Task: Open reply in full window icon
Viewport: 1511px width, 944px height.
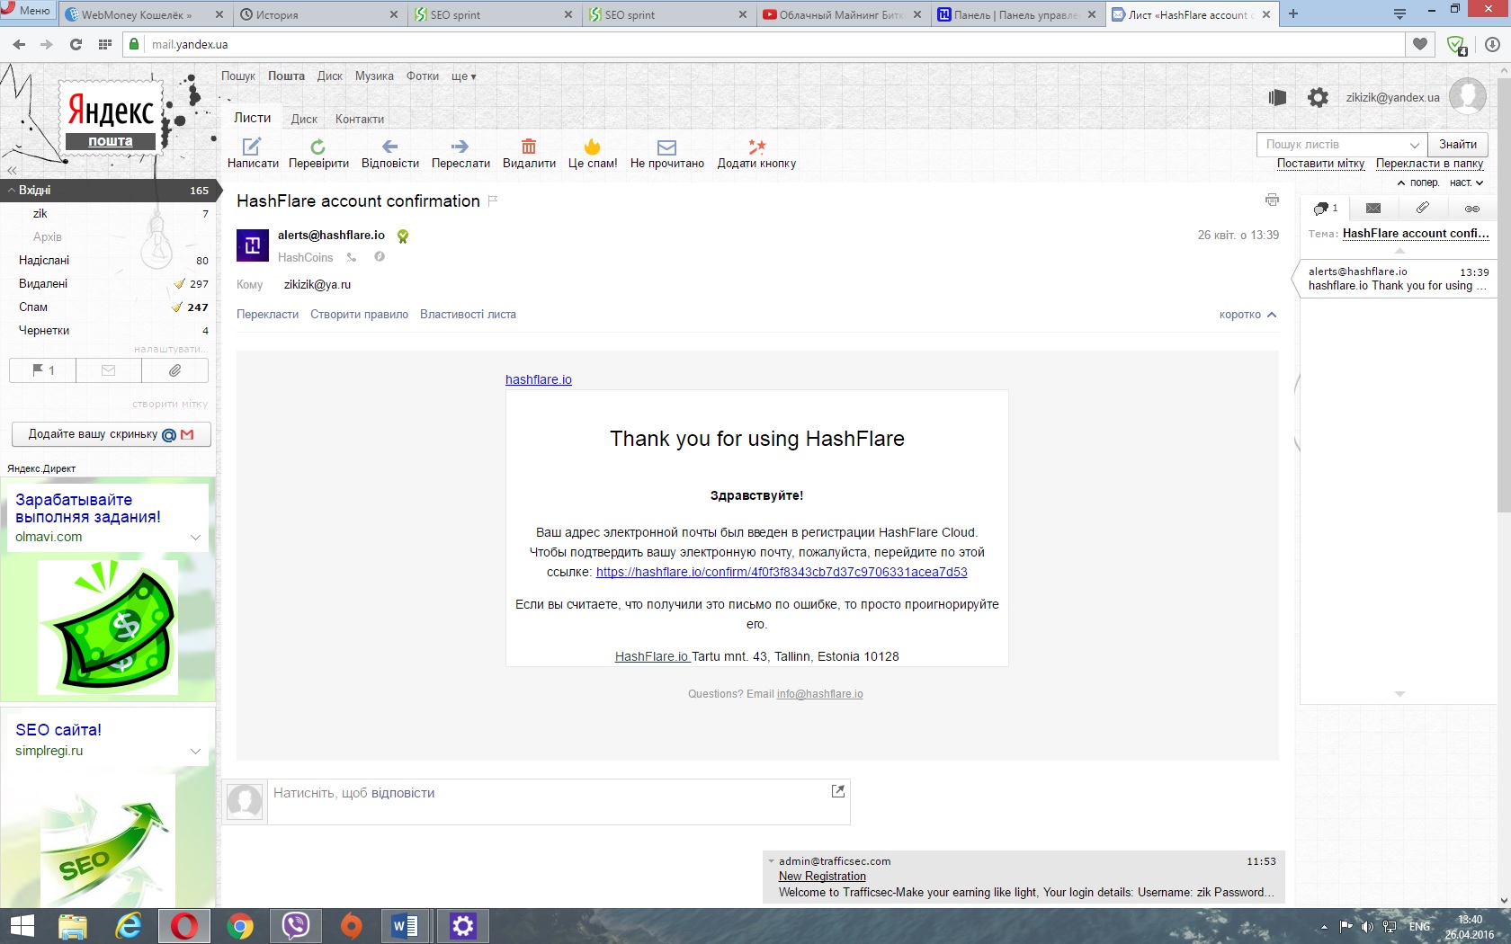Action: (837, 791)
